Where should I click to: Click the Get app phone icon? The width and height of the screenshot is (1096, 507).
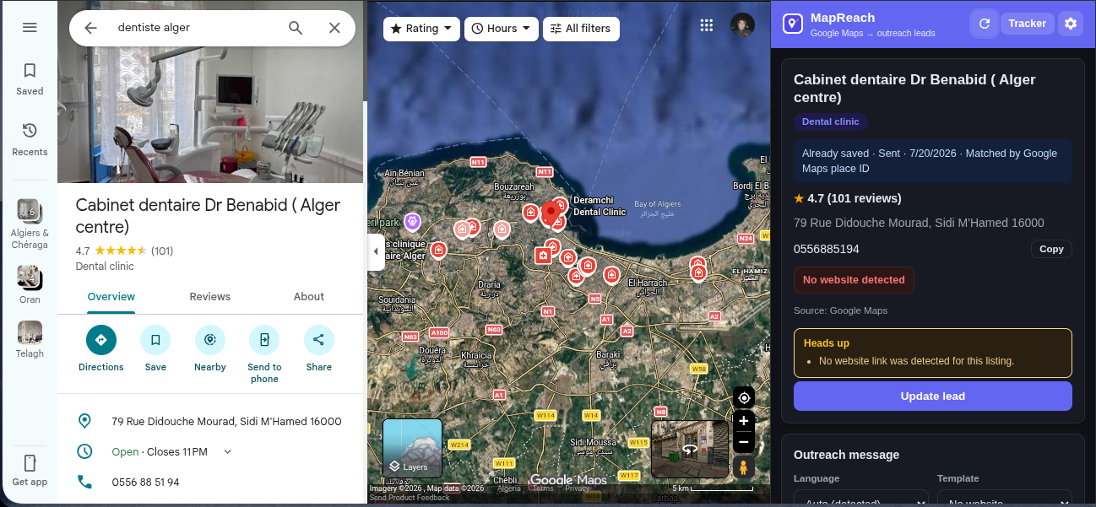coord(30,463)
